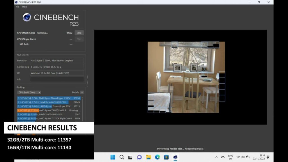Expand the Details dropdown arrow
The image size is (288, 162).
(x=82, y=92)
